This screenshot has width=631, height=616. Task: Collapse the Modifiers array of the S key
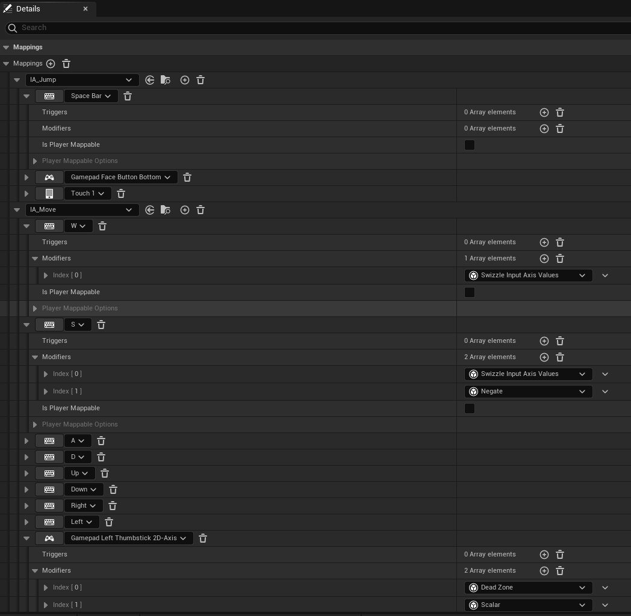(35, 357)
